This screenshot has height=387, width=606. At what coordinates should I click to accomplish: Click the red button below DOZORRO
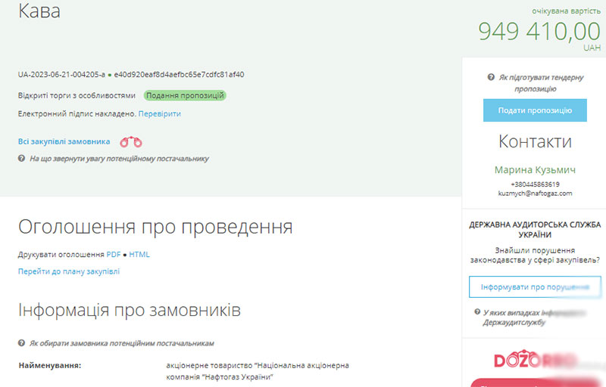(534, 382)
